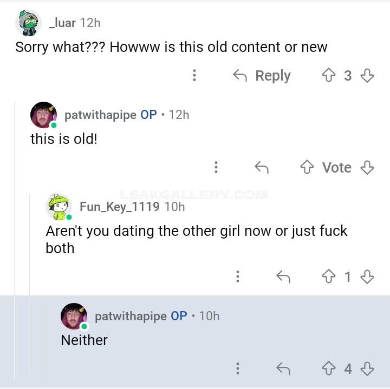Upvote _luar's comment
Viewport: 390px width, 389px height.
(329, 76)
